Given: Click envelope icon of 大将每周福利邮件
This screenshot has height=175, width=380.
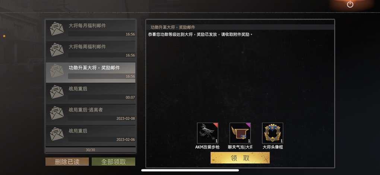Looking at the screenshot, I should tap(57, 50).
